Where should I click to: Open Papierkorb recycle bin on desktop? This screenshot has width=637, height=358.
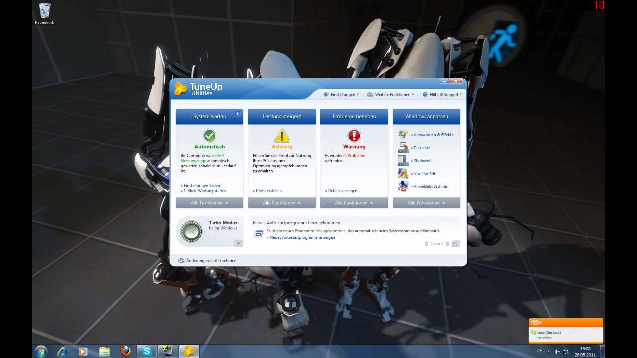click(x=45, y=13)
